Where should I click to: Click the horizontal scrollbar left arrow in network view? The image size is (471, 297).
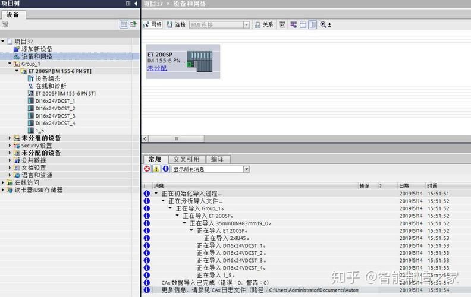pyautogui.click(x=145, y=138)
